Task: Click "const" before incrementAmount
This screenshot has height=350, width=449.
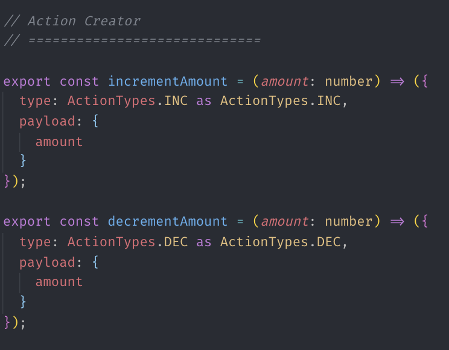Action: (x=79, y=81)
